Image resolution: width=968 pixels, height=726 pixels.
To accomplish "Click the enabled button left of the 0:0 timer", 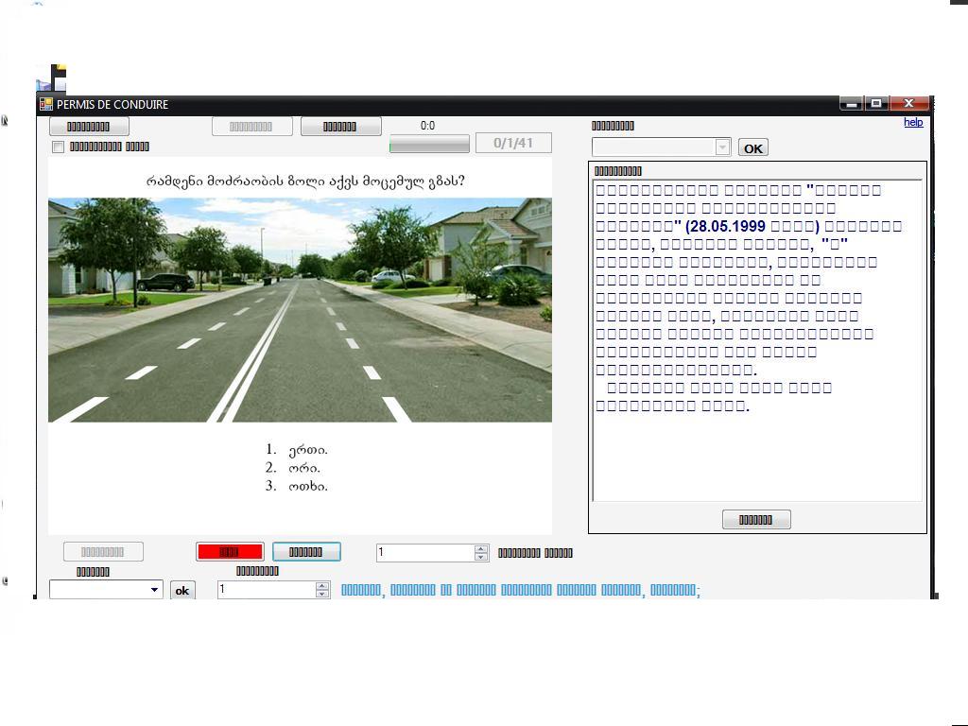I will [x=340, y=127].
